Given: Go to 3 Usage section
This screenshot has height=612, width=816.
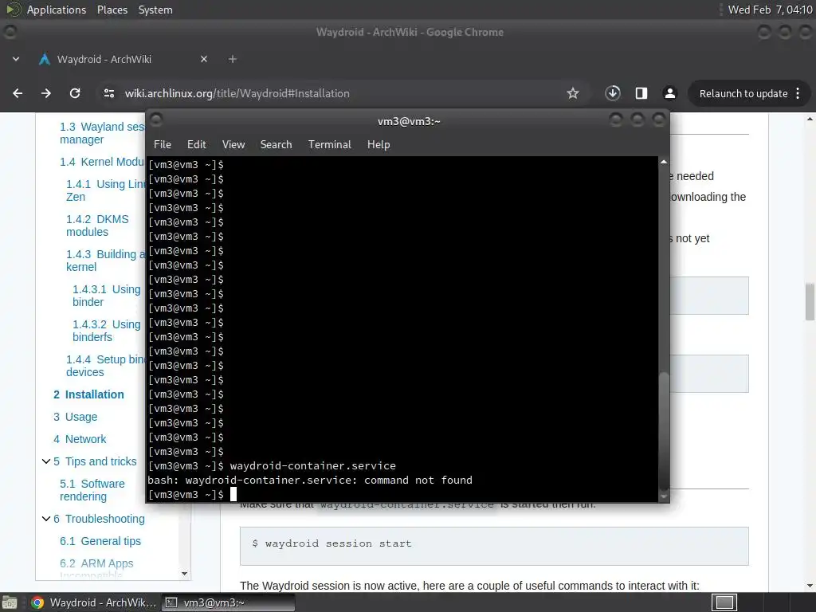Looking at the screenshot, I should 76,417.
